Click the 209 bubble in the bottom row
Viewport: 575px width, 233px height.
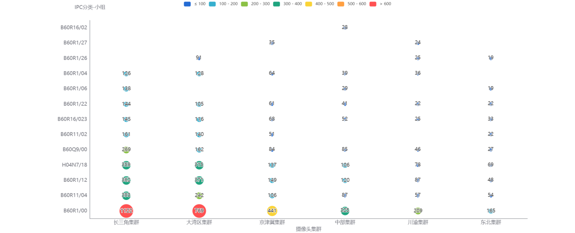coord(418,211)
